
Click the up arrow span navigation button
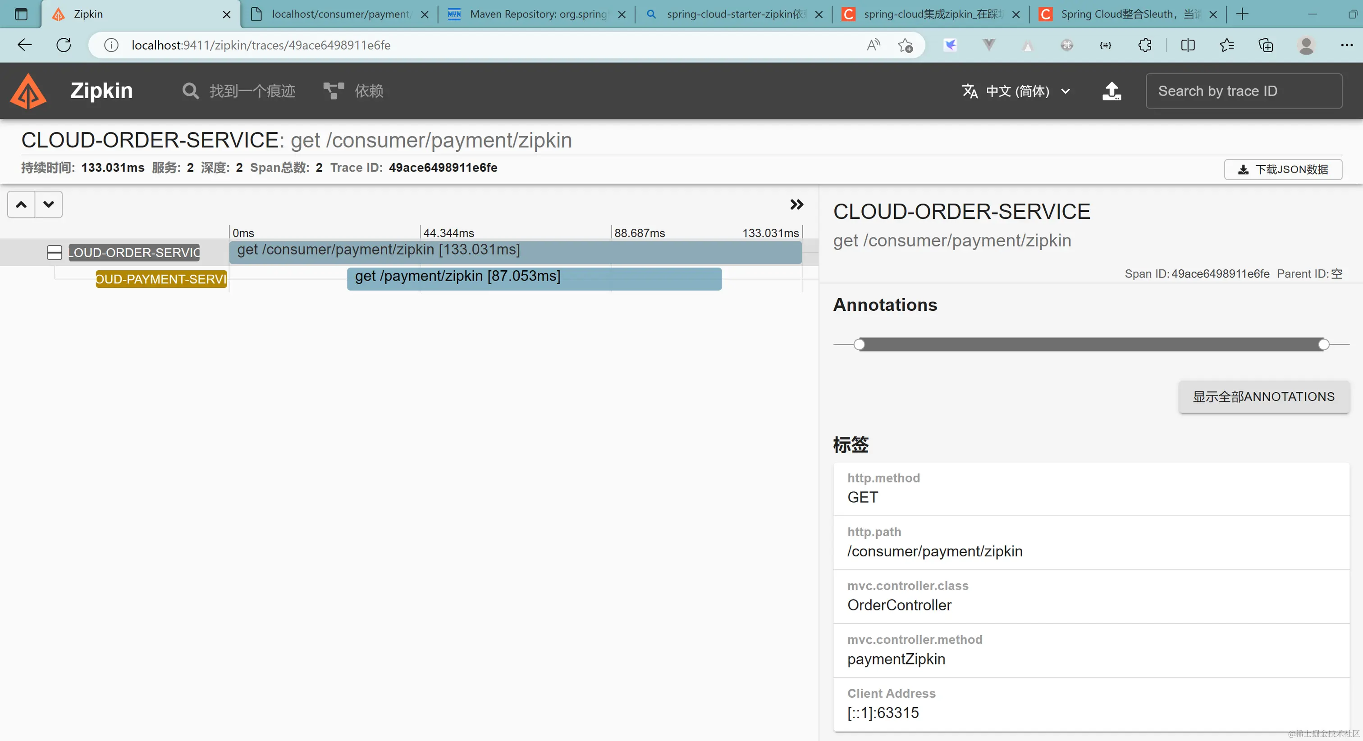click(21, 205)
